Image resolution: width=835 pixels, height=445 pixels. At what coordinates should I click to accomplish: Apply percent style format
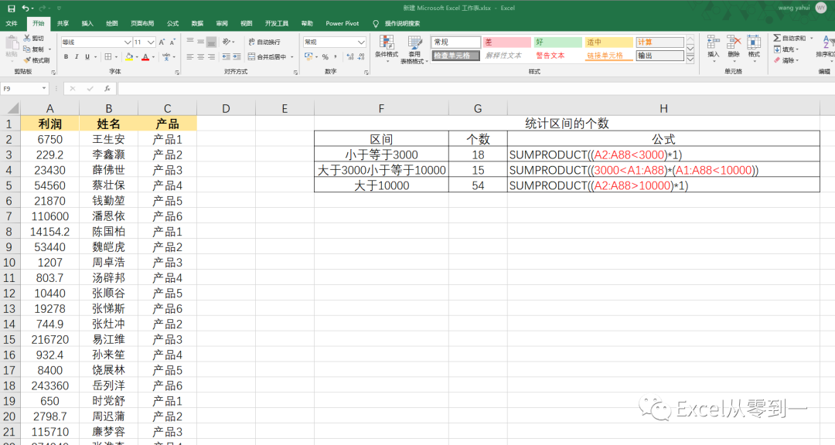click(325, 56)
